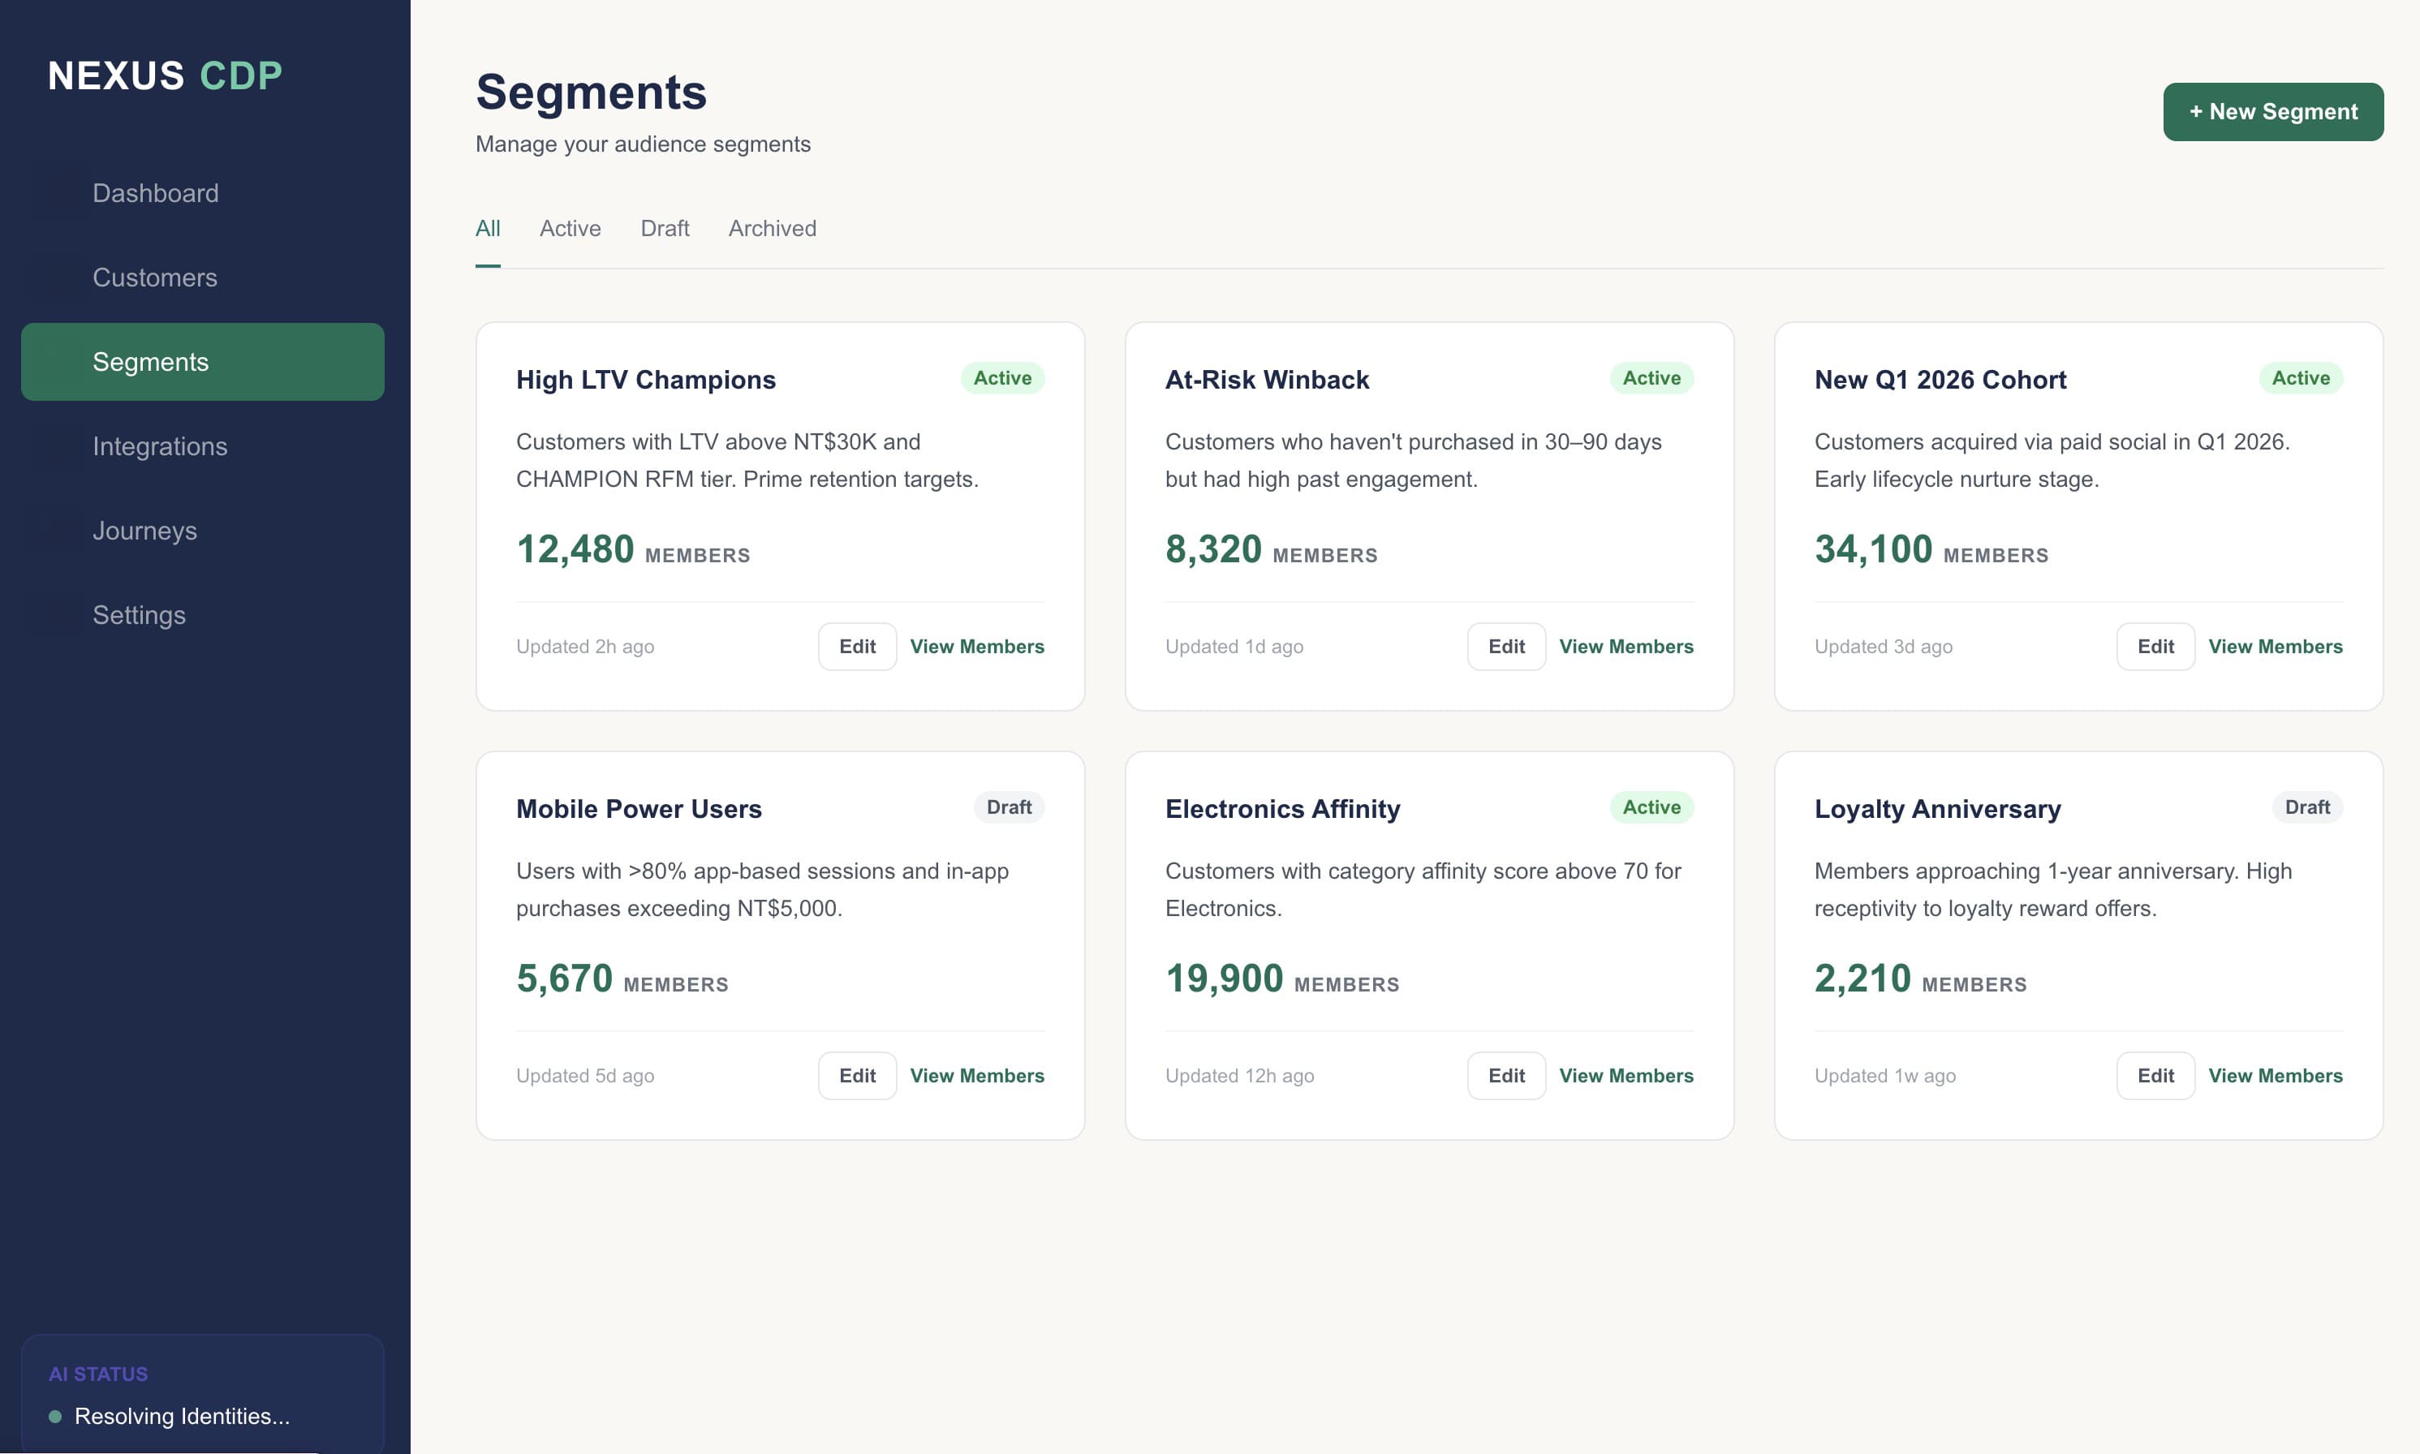View Members of At-Risk Winback segment

point(1626,647)
